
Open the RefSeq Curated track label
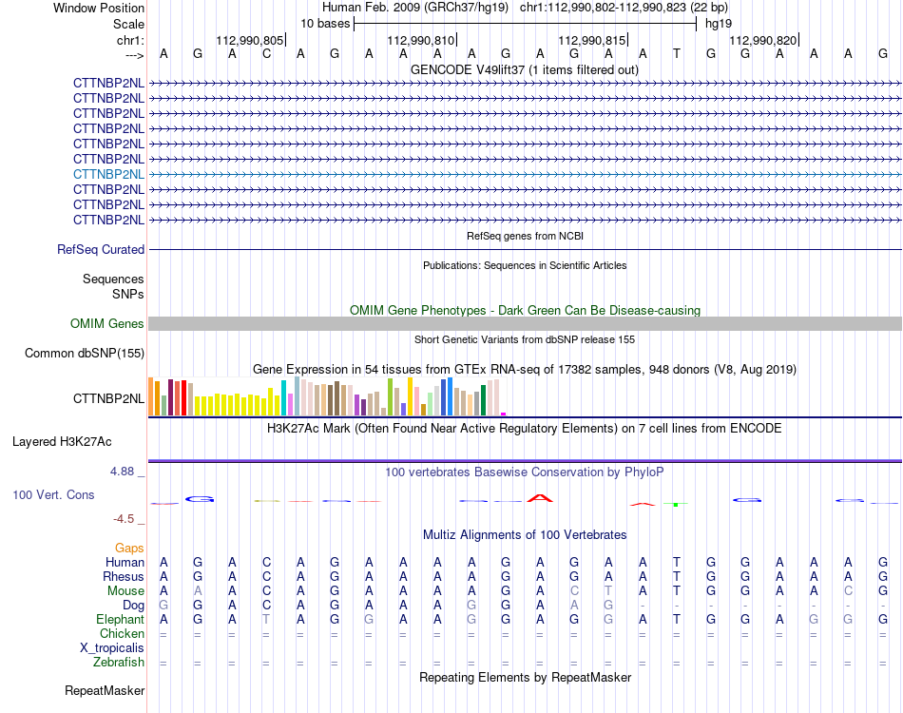point(101,249)
